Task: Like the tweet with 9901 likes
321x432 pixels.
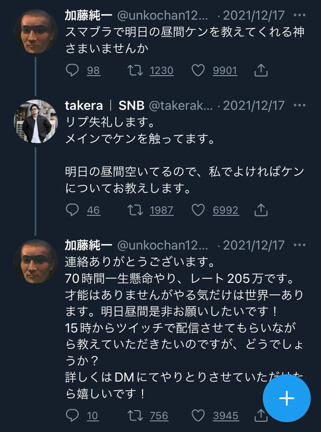Action: [x=198, y=70]
